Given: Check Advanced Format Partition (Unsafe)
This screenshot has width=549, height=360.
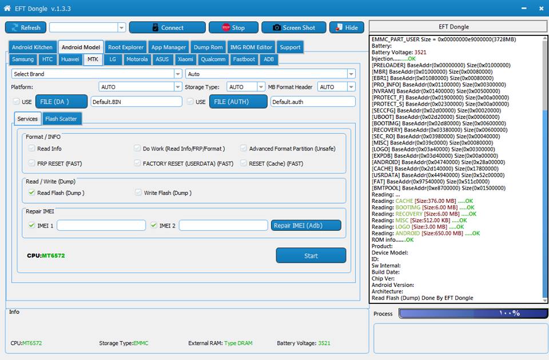Looking at the screenshot, I should [244, 148].
